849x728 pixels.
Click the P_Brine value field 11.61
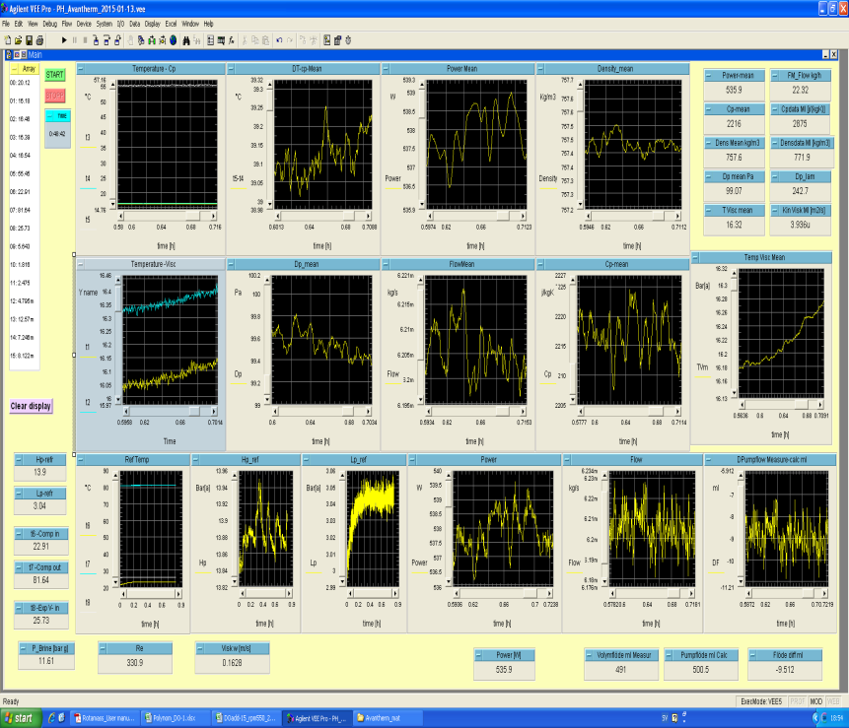(x=46, y=661)
